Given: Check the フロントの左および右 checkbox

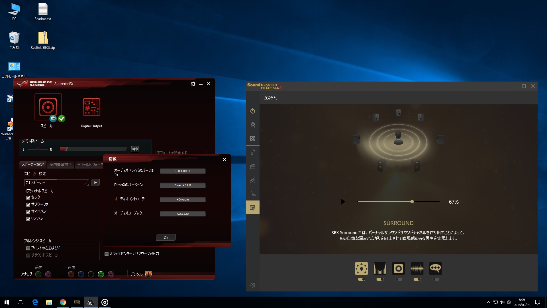Looking at the screenshot, I should coord(28,248).
